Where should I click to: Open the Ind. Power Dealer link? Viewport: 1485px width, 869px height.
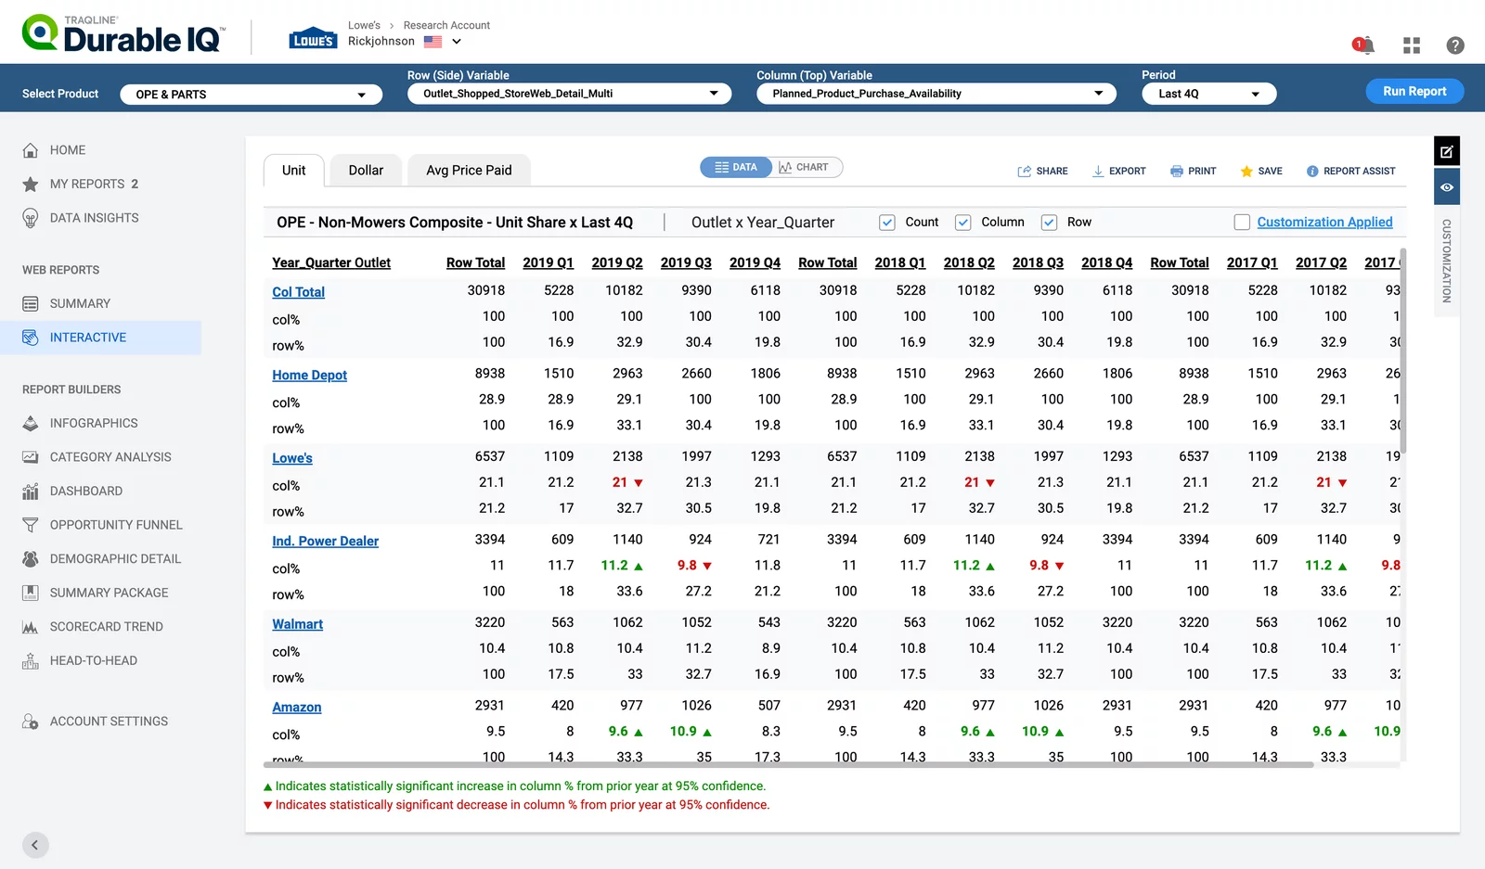pos(325,542)
